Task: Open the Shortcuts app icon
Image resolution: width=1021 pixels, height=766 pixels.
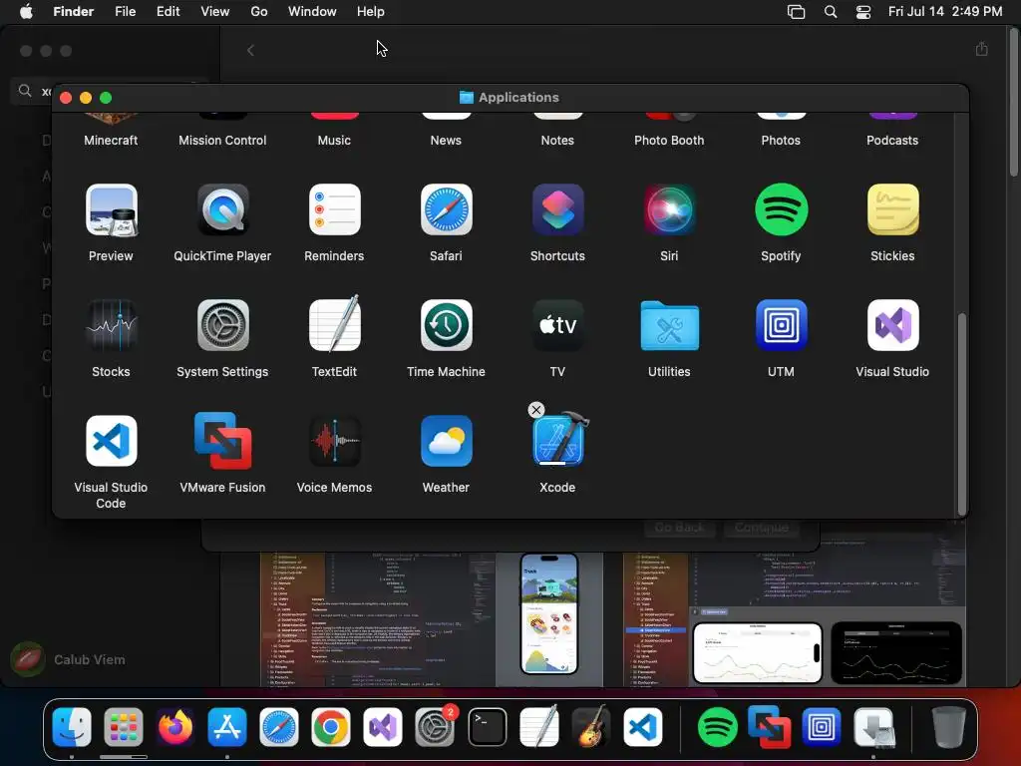Action: [x=558, y=209]
